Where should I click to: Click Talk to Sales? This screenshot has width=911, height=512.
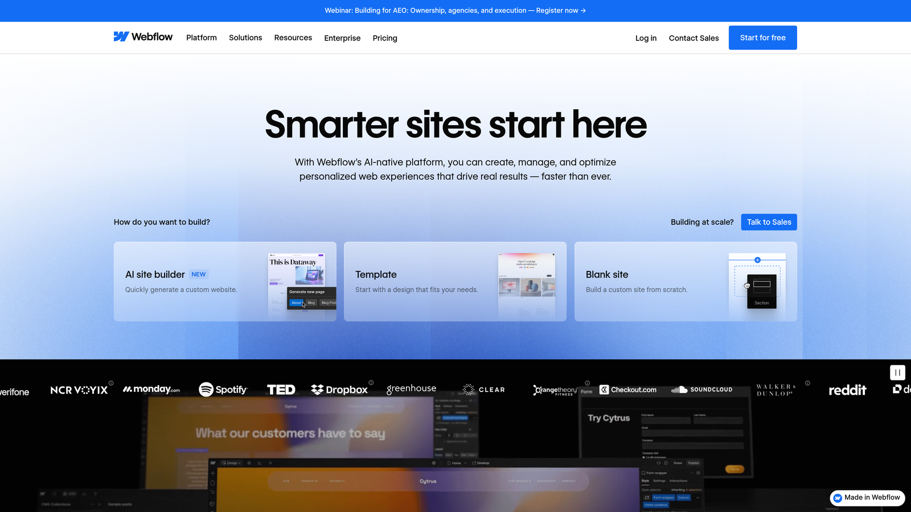pos(769,222)
